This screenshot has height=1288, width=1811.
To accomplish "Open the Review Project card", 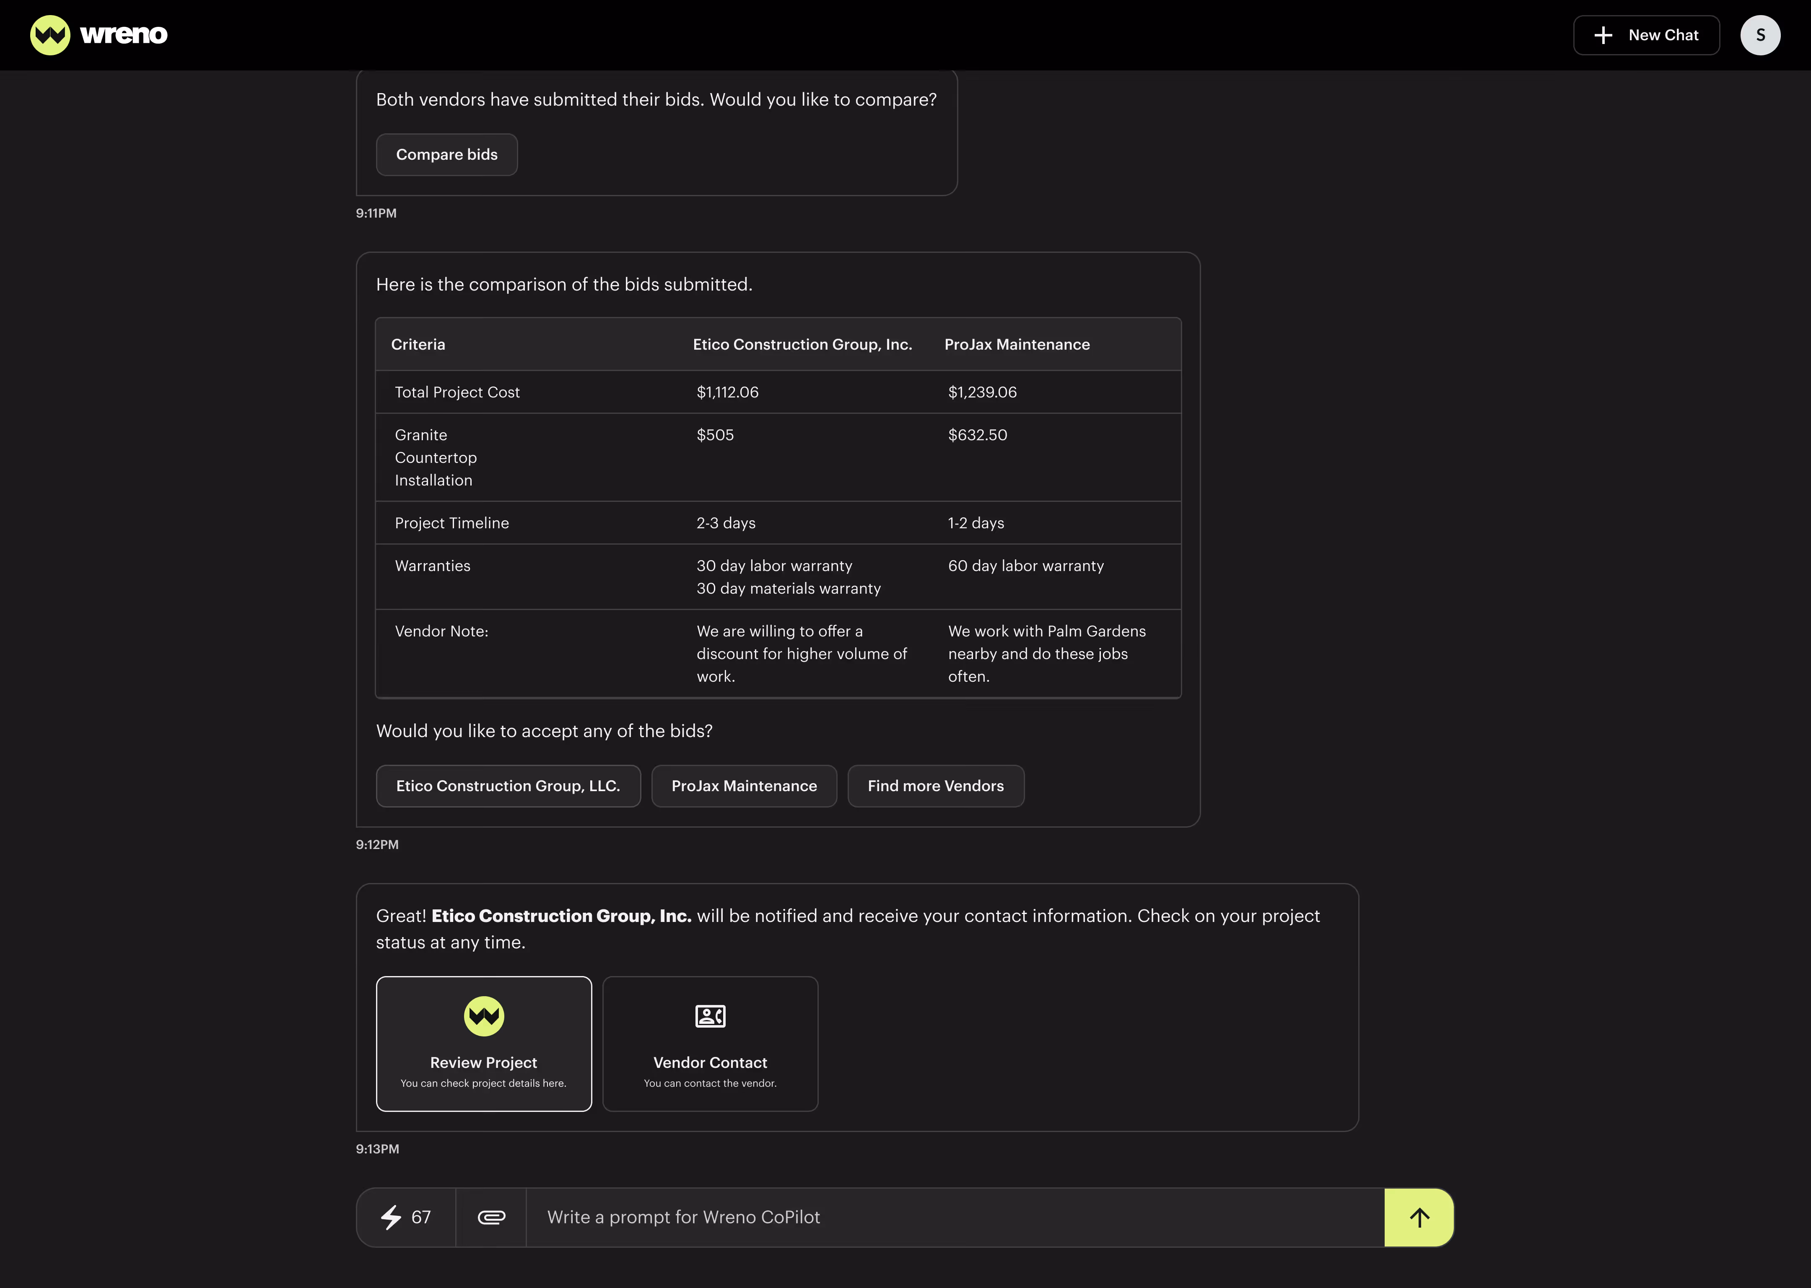I will 483,1044.
